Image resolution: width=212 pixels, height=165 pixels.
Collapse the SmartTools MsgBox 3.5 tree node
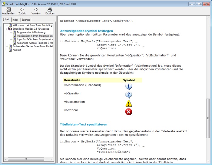tap(6, 29)
